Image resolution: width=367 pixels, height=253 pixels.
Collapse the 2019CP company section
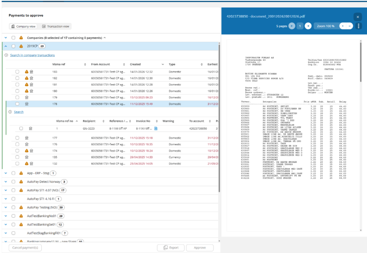point(6,46)
